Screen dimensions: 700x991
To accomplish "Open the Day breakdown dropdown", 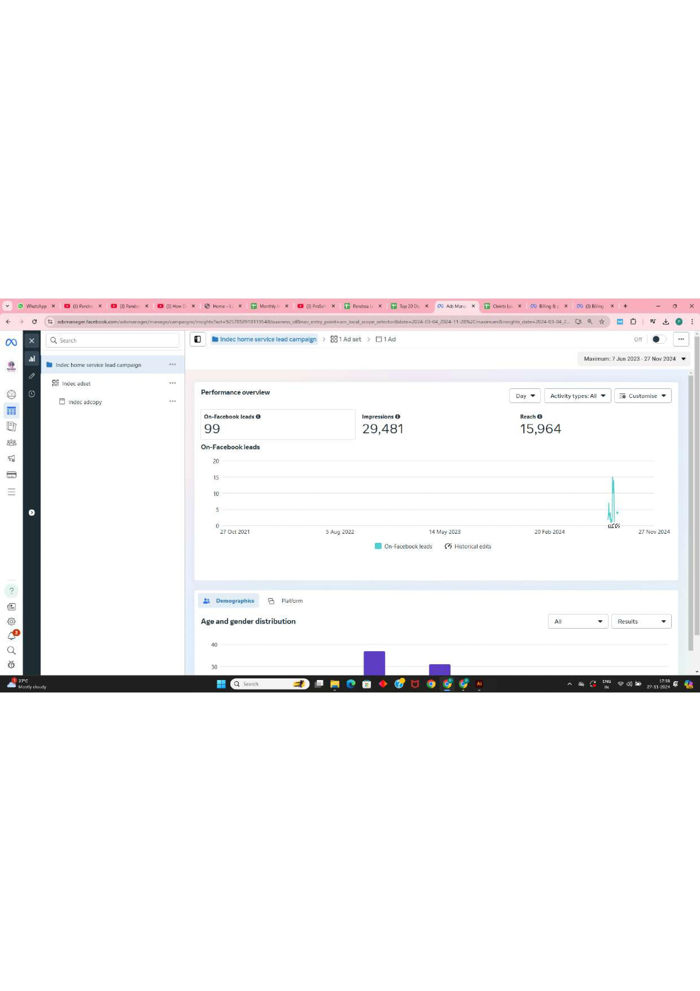I will [524, 396].
